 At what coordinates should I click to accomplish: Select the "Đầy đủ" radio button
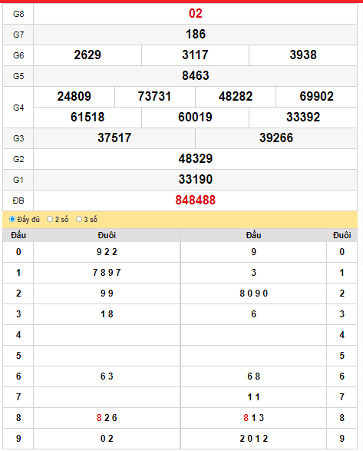12,219
